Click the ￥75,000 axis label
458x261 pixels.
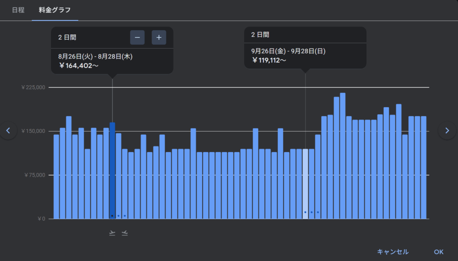pos(34,175)
